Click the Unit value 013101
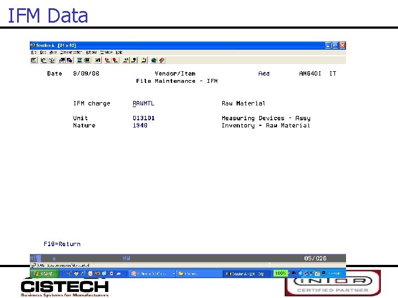 pos(144,118)
